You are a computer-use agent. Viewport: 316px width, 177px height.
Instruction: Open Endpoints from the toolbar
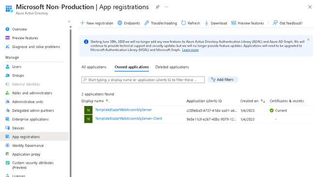coord(129,23)
